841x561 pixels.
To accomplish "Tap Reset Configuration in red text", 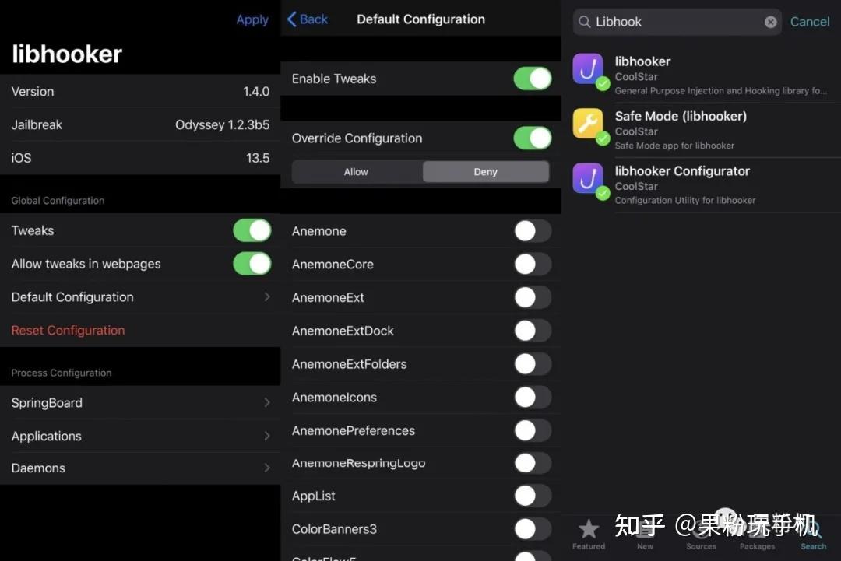I will click(x=68, y=330).
